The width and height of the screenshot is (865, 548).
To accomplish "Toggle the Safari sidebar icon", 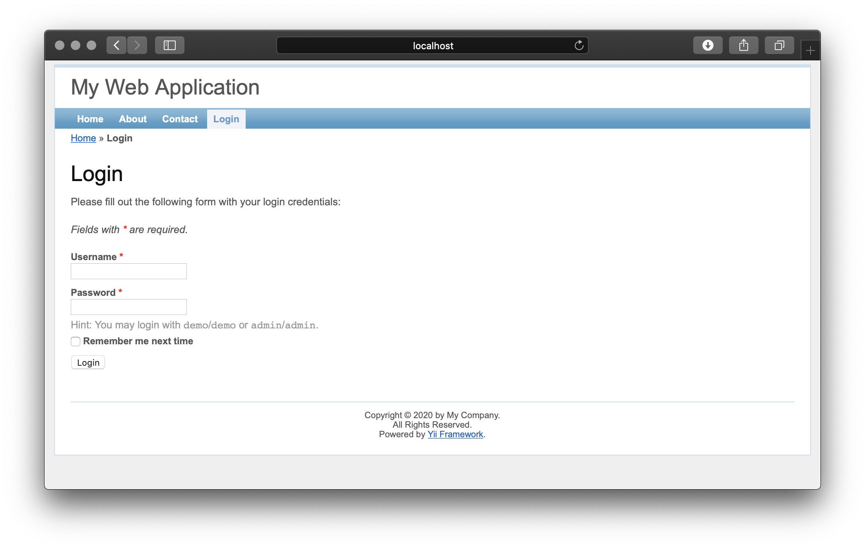I will pos(170,45).
